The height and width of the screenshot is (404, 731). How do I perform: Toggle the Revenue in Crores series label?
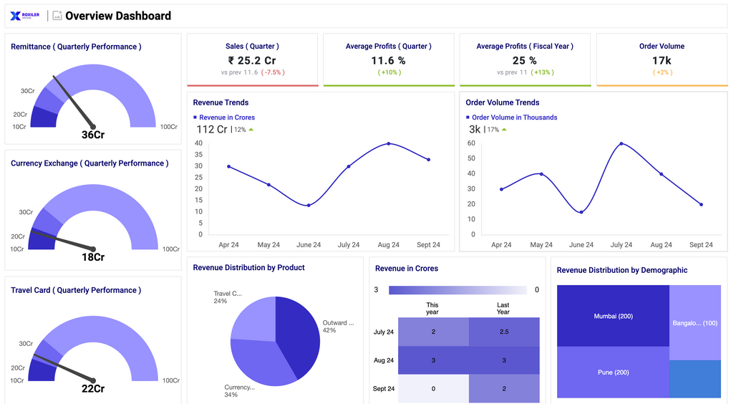pos(227,117)
